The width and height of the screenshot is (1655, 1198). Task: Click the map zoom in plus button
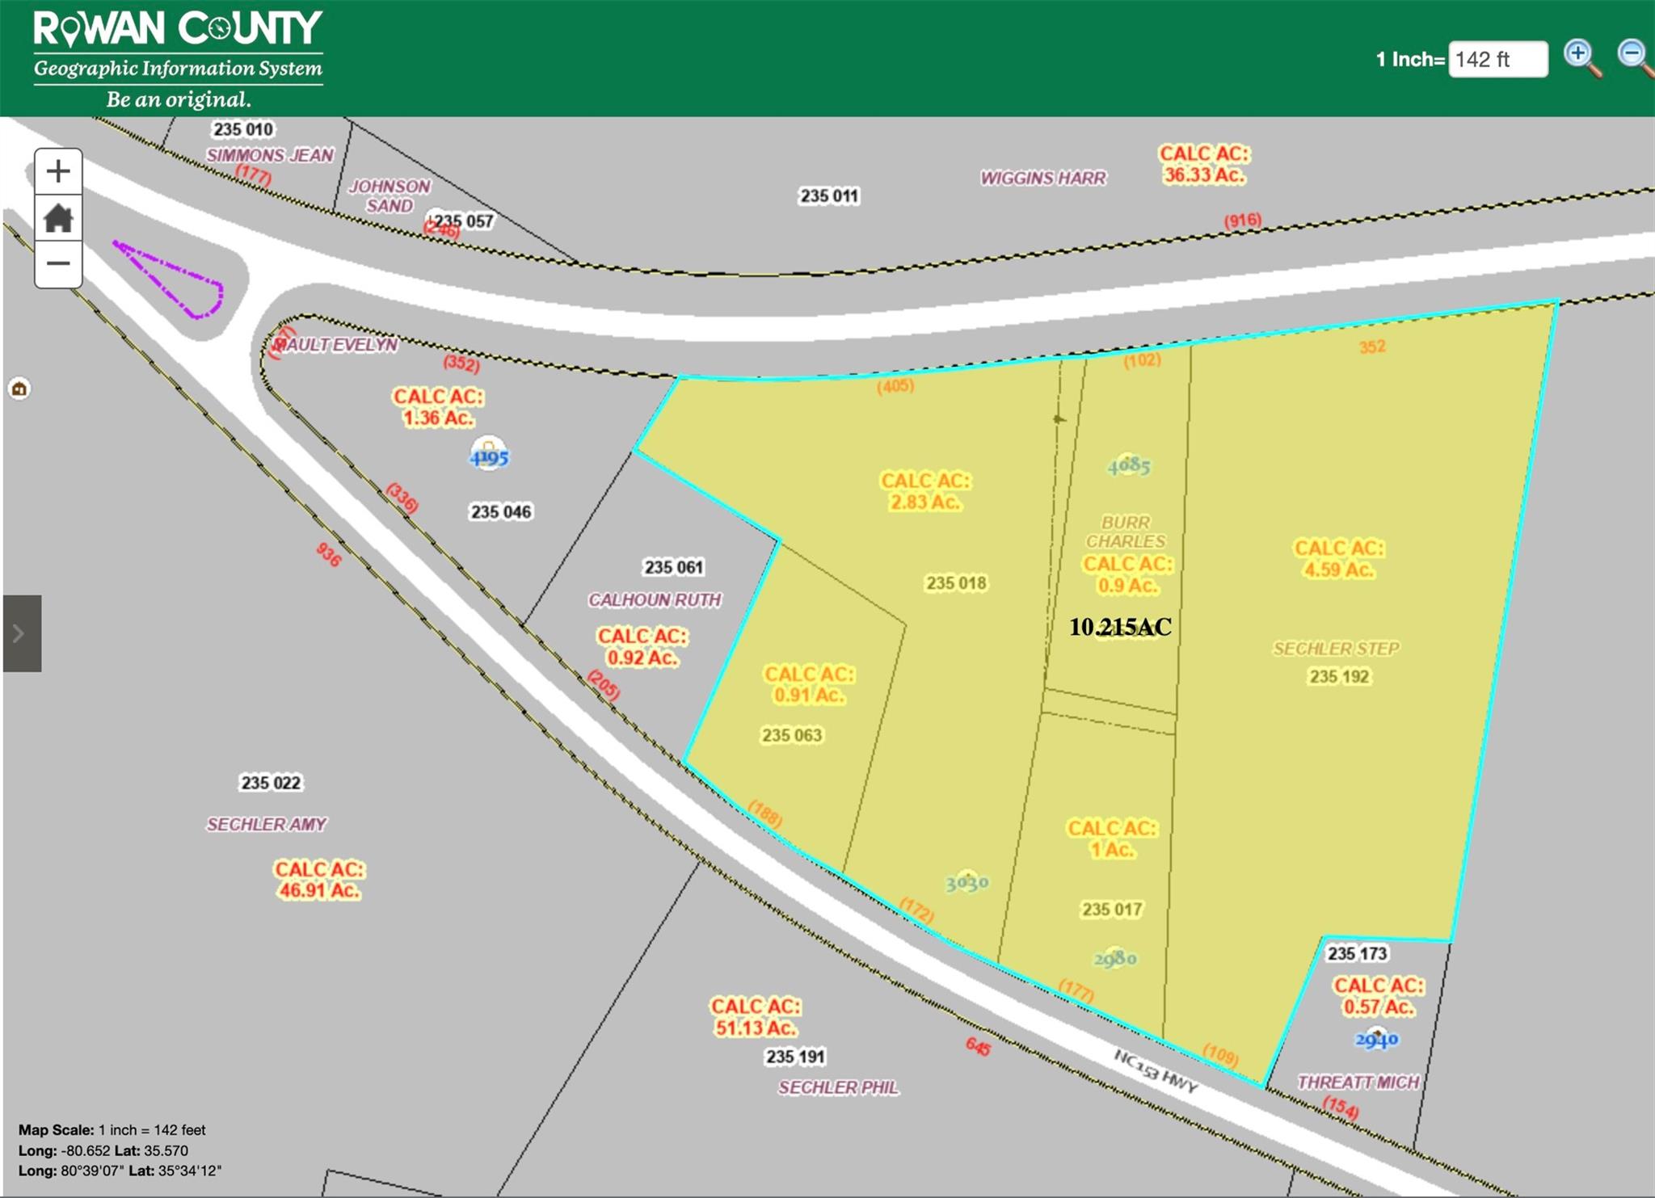(x=57, y=171)
